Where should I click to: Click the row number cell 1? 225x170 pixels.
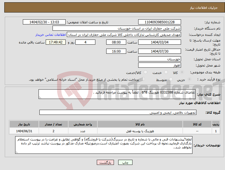(x=216, y=131)
